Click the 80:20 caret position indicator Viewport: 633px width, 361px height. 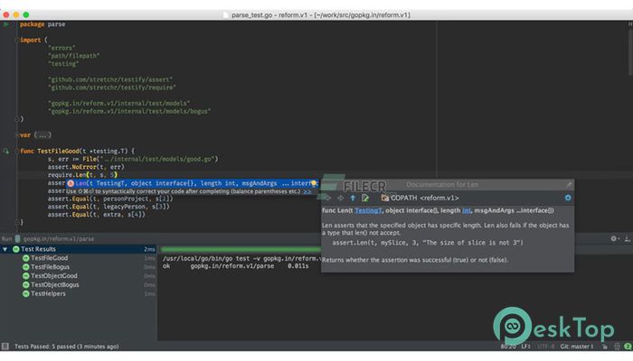[x=508, y=346]
